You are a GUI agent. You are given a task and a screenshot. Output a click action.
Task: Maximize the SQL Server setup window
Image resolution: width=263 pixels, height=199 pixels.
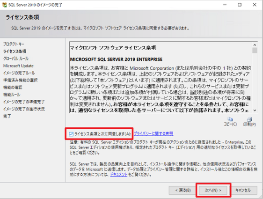click(x=240, y=5)
